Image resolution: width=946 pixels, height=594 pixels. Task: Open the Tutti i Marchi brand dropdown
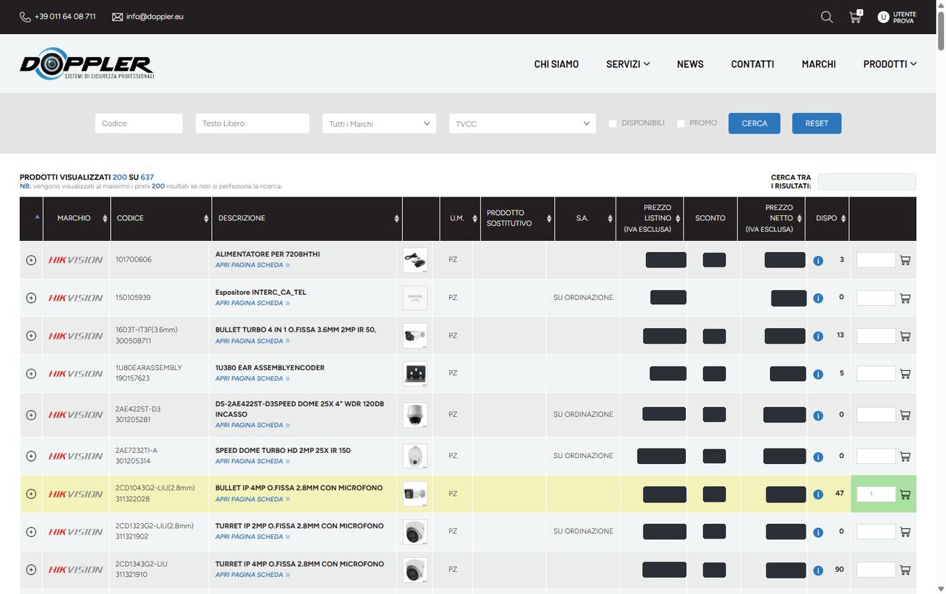pyautogui.click(x=379, y=123)
